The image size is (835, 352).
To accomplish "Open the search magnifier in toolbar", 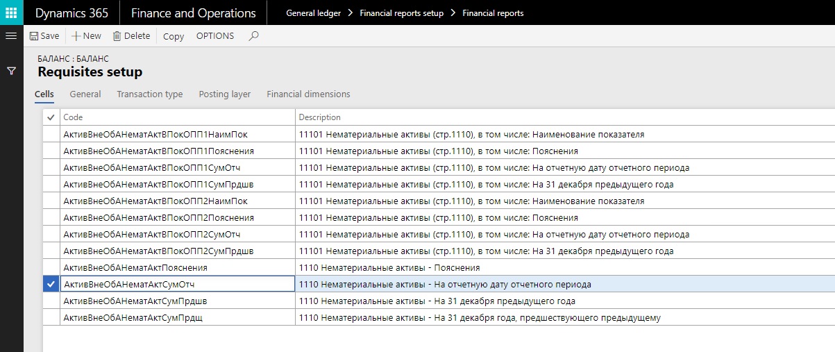I will pyautogui.click(x=253, y=36).
